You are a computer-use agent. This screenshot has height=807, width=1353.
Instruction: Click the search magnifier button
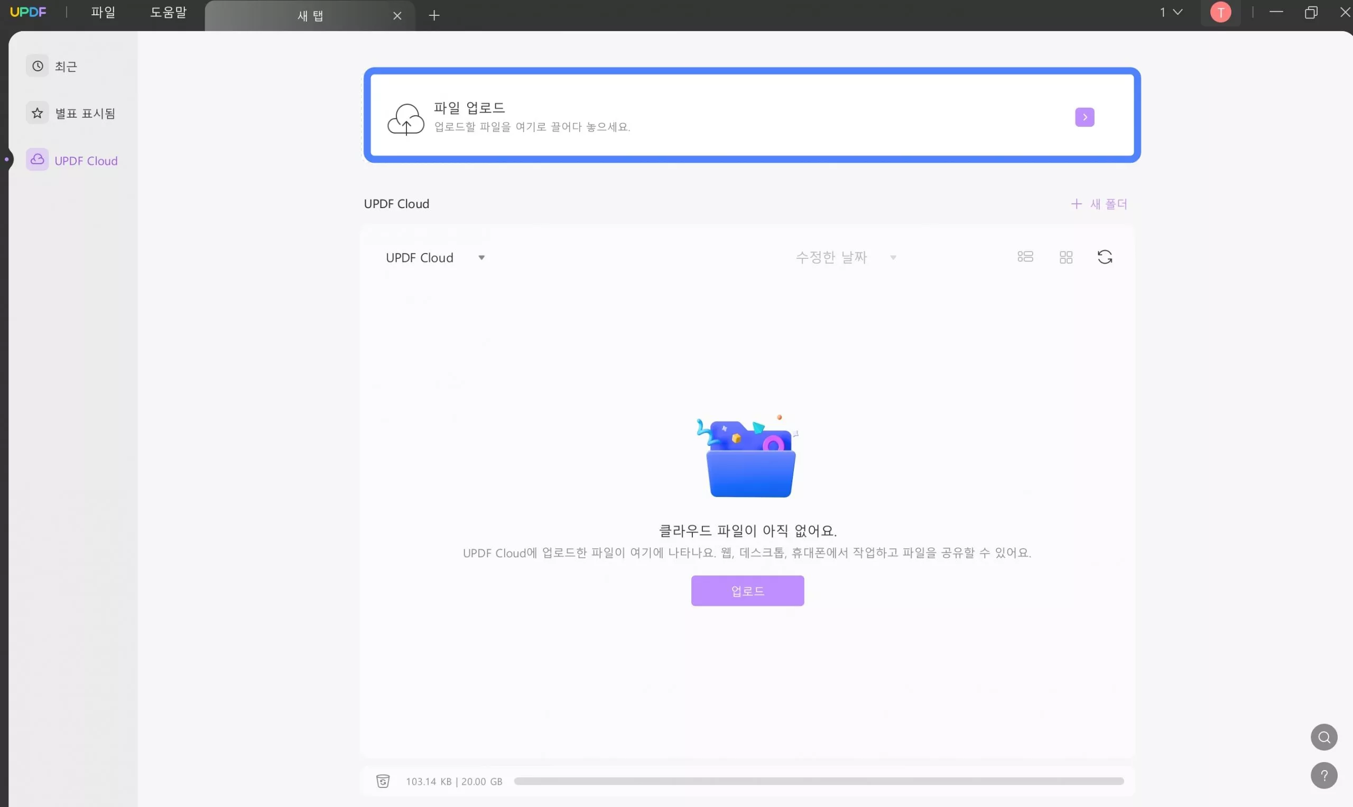(1323, 737)
